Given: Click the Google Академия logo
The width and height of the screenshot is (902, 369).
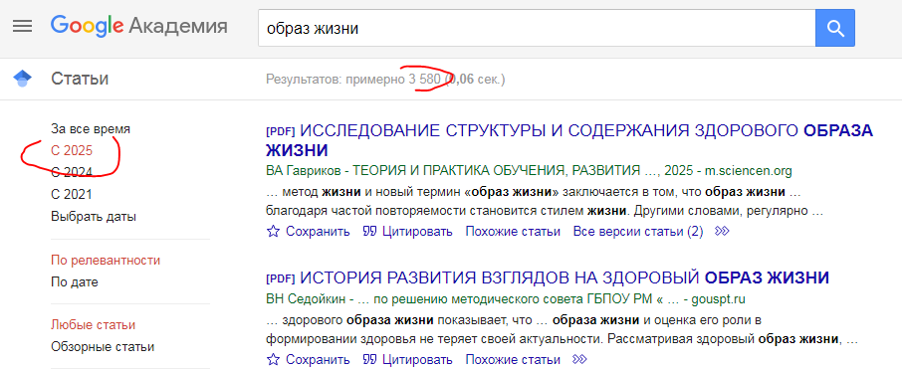Looking at the screenshot, I should (138, 27).
